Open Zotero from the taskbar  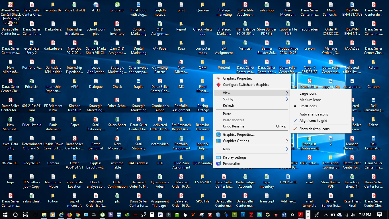click(x=252, y=215)
